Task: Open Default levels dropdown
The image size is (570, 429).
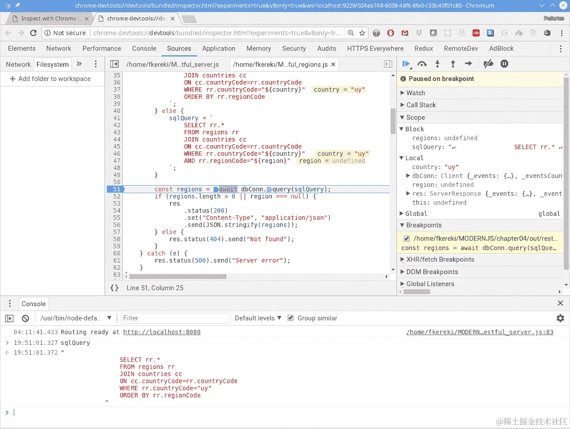Action: (258, 318)
